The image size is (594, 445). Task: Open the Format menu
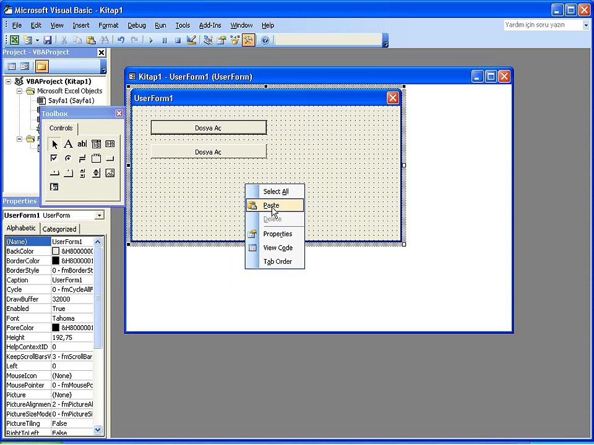[108, 25]
